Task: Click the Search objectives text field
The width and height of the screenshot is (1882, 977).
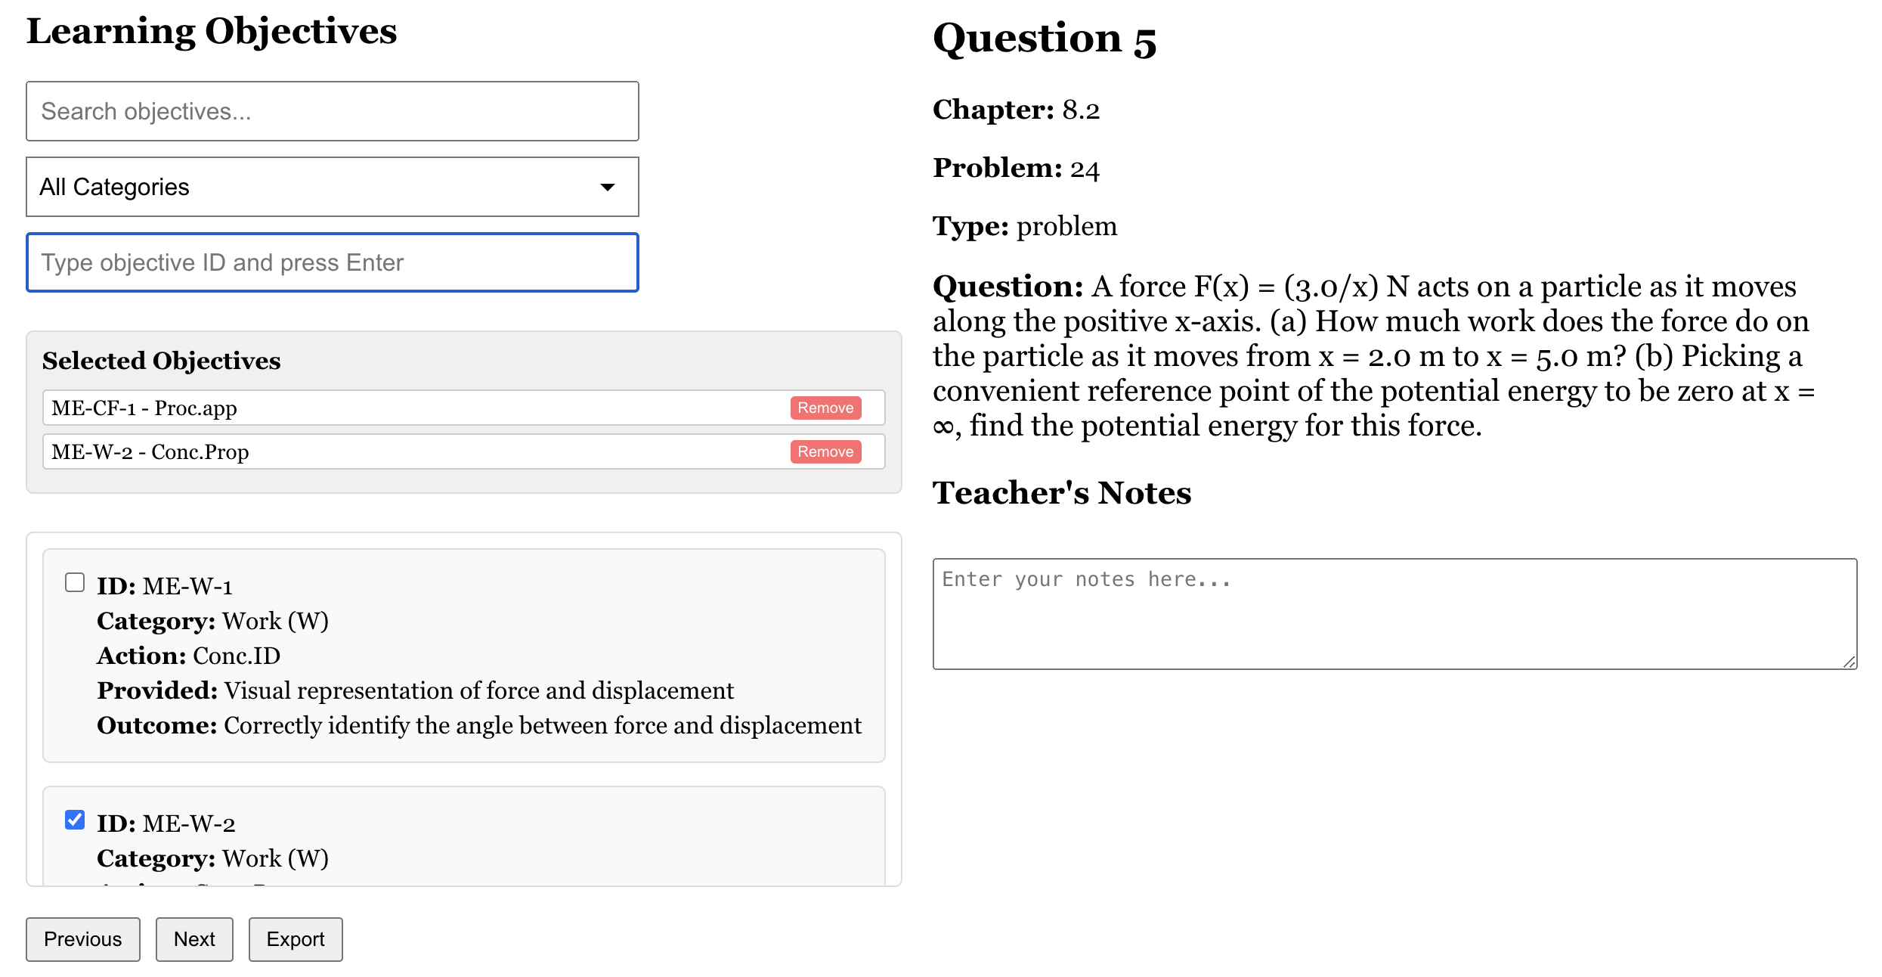Action: coord(332,111)
